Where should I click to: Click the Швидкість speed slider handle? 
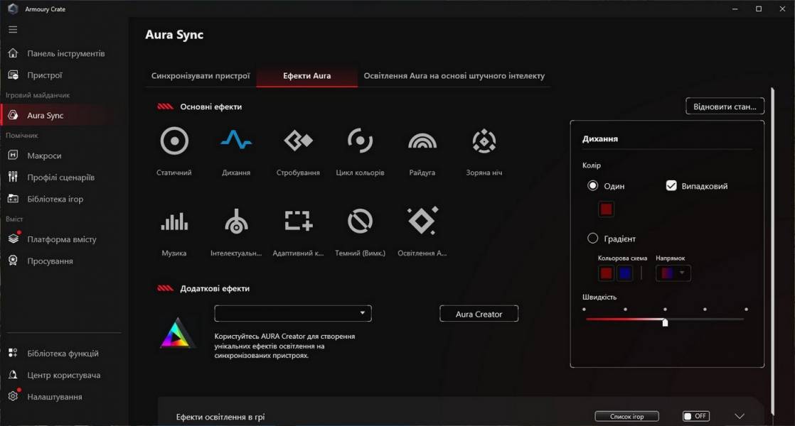click(665, 322)
